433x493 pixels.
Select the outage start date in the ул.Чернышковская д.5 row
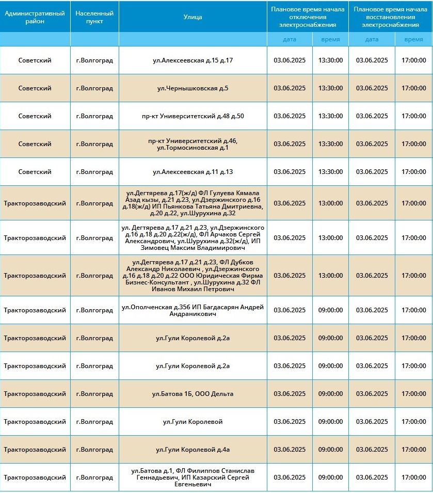click(x=290, y=88)
